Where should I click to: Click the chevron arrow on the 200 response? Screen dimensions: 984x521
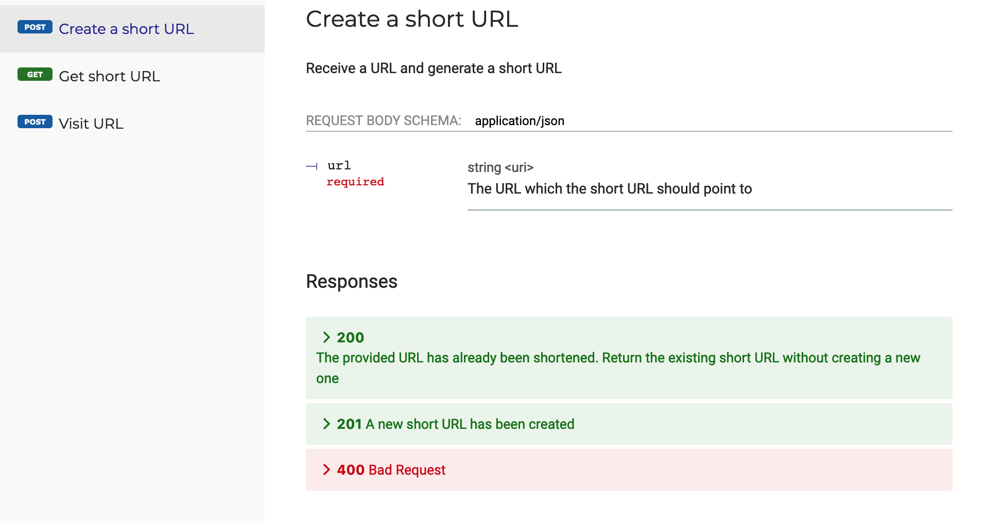point(326,337)
